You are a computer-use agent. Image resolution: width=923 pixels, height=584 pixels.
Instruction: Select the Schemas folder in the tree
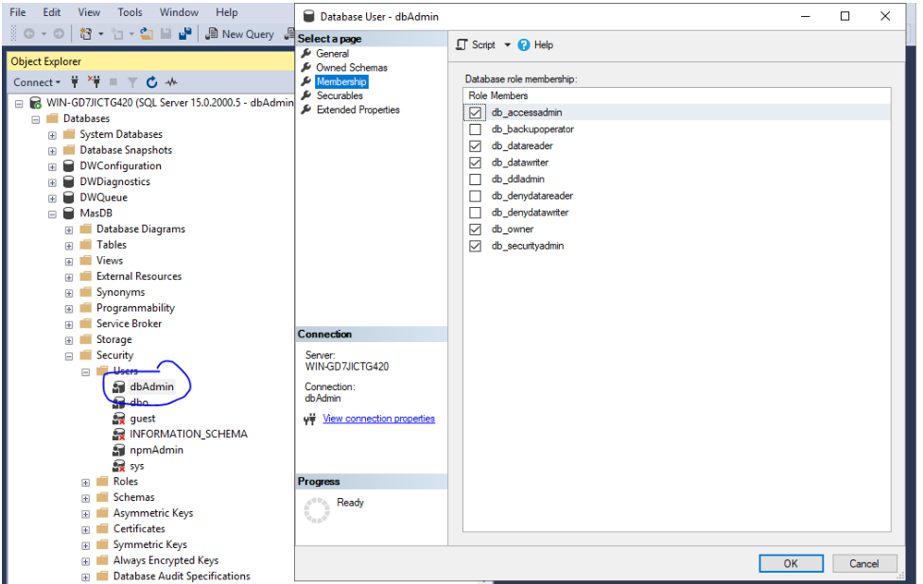pyautogui.click(x=133, y=498)
